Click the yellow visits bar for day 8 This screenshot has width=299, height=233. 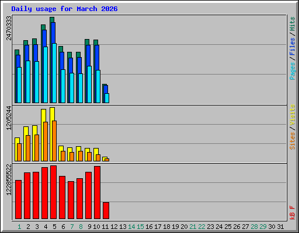[x=78, y=153]
